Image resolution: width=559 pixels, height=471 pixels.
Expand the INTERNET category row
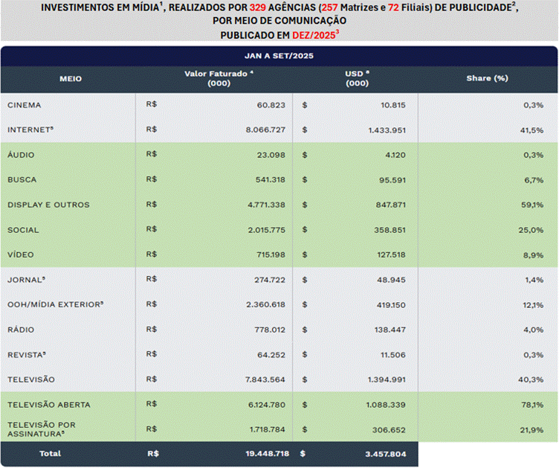click(30, 129)
